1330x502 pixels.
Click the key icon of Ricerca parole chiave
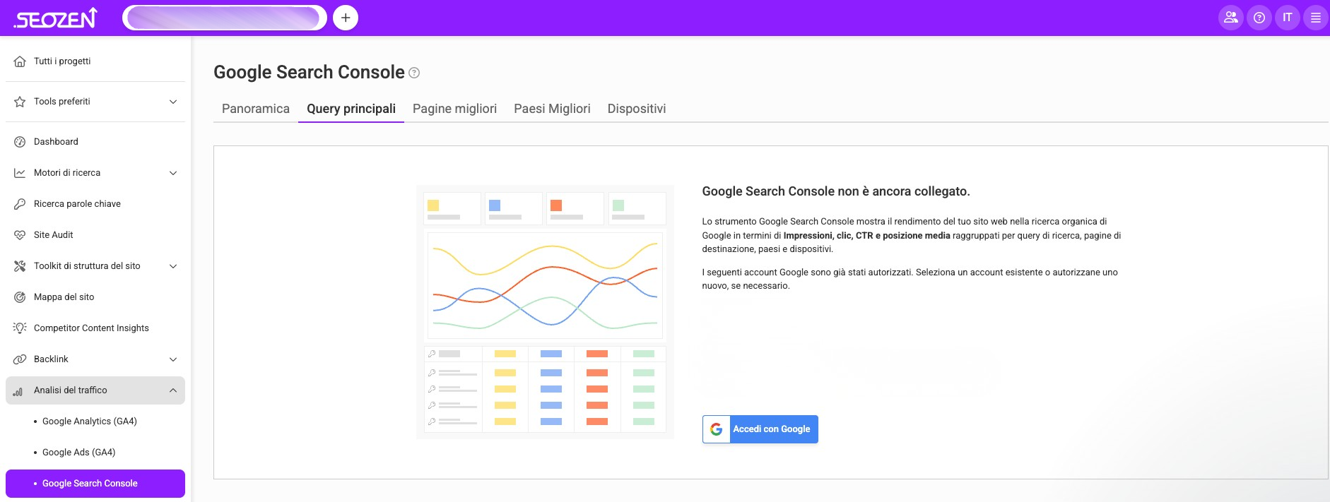click(20, 204)
